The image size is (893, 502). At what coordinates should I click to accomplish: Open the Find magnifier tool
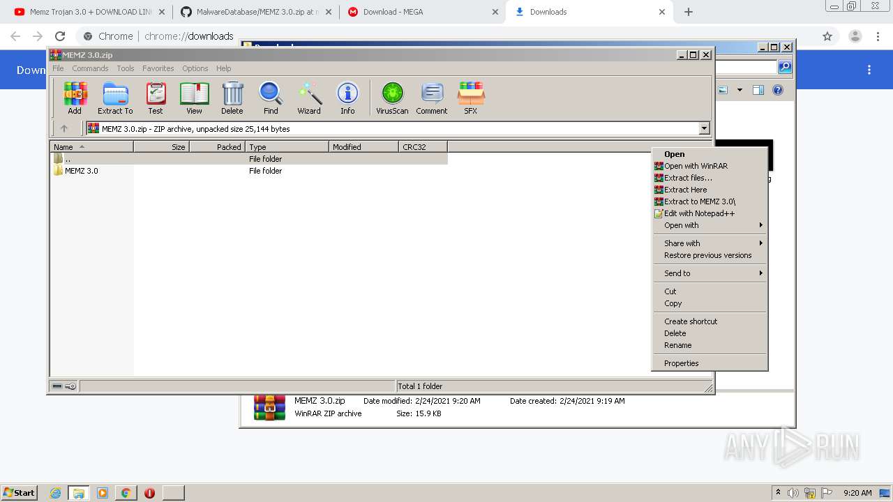tap(271, 98)
